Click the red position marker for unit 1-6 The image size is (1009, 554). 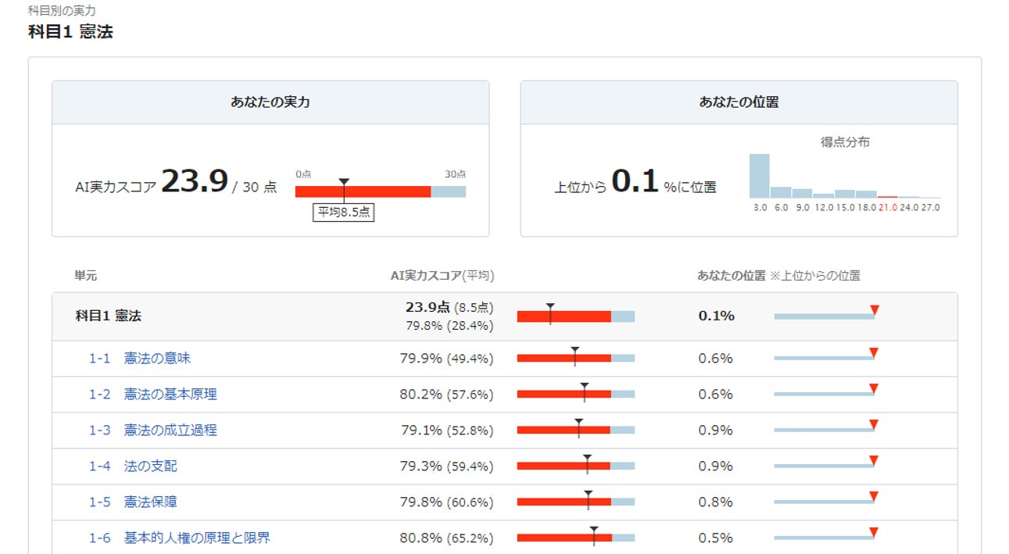coord(874,532)
